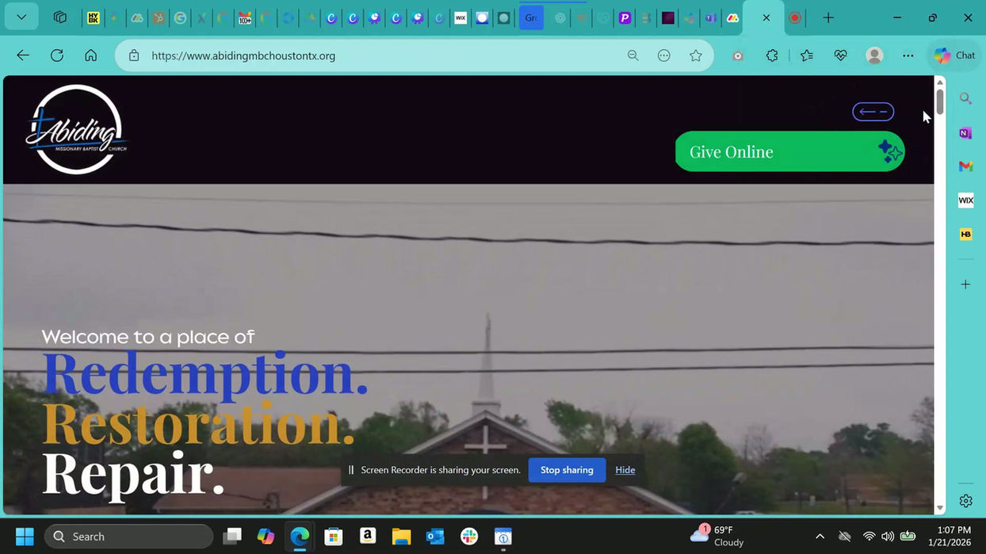Show hidden system tray icons
This screenshot has height=554, width=986.
[820, 537]
